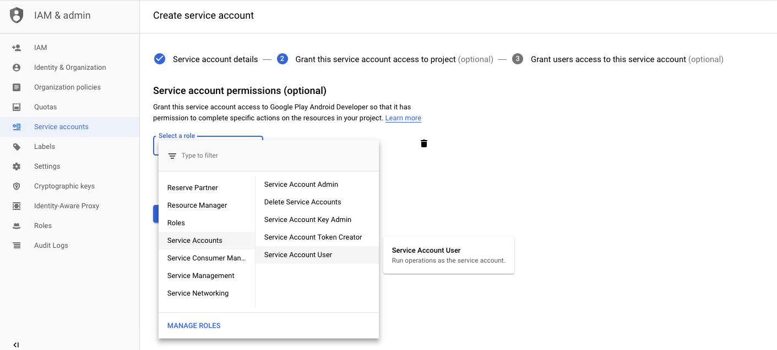Image resolution: width=777 pixels, height=350 pixels.
Task: Delete the role row with trash icon
Action: tap(424, 143)
